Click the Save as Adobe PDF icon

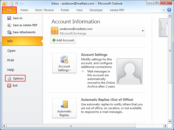click(x=9, y=25)
